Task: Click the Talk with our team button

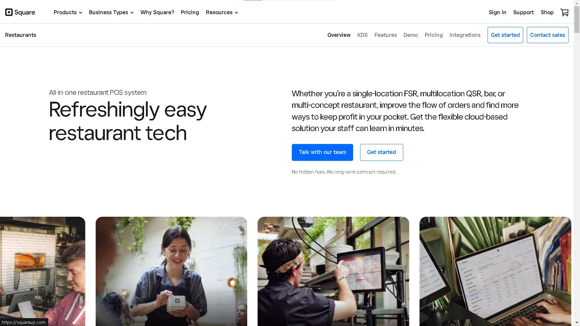Action: (322, 152)
